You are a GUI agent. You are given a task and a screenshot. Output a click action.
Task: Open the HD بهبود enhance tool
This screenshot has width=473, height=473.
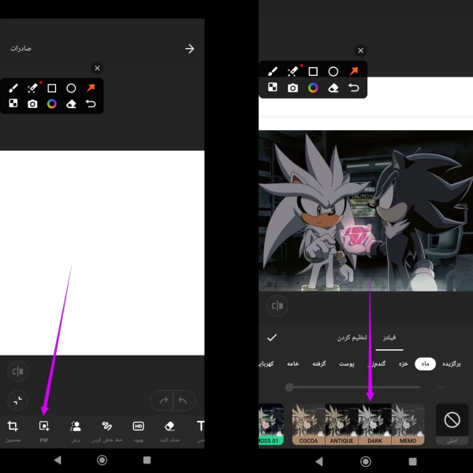(139, 430)
